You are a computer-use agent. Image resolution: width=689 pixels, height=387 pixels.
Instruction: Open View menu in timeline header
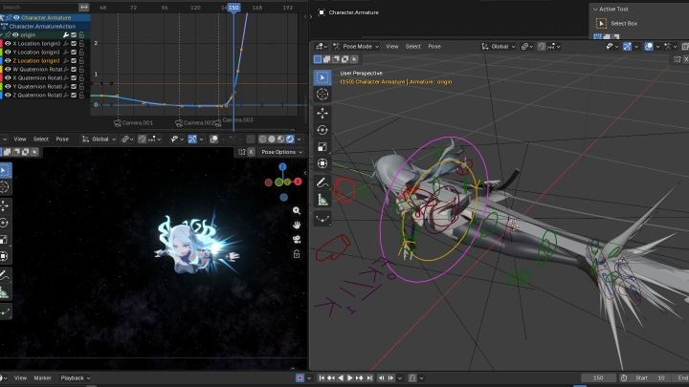point(20,377)
